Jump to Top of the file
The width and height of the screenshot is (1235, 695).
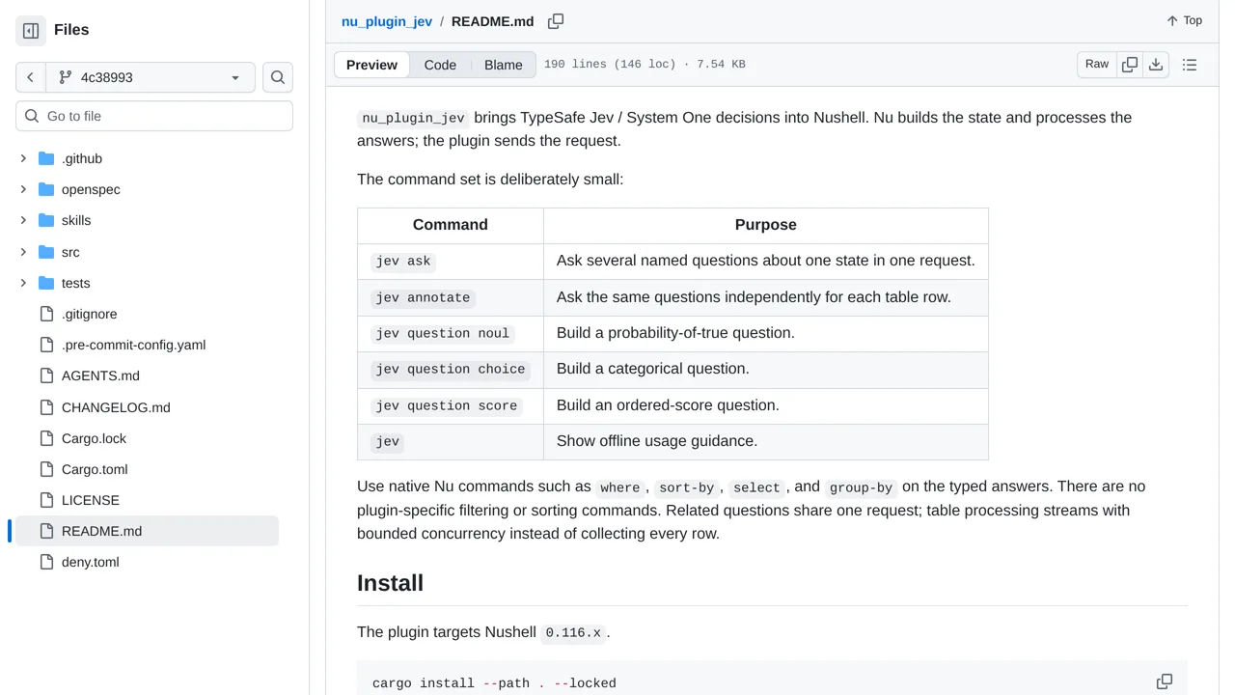(1184, 20)
